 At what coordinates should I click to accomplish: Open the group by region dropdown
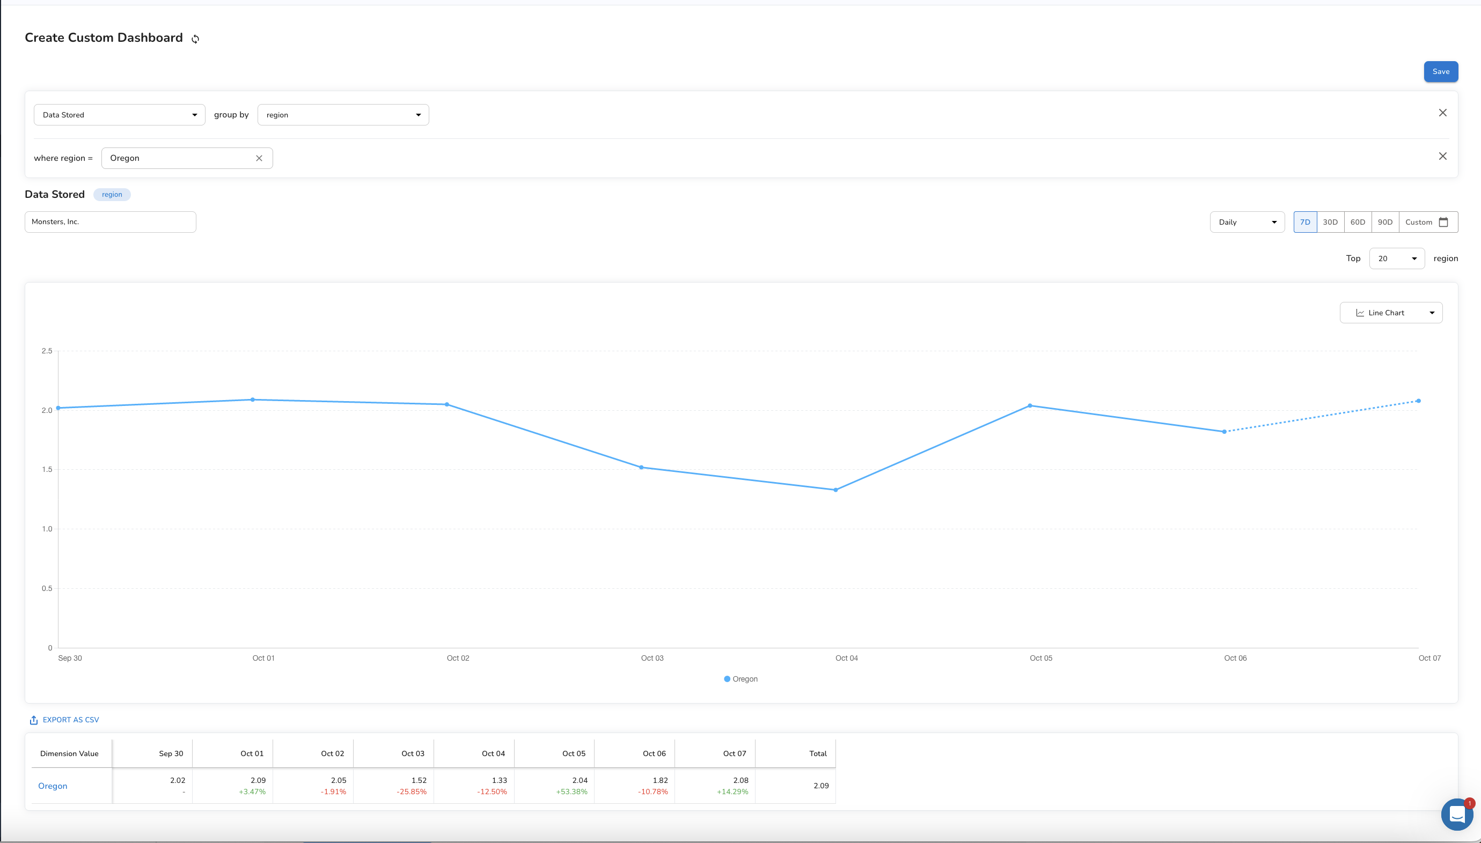[343, 115]
